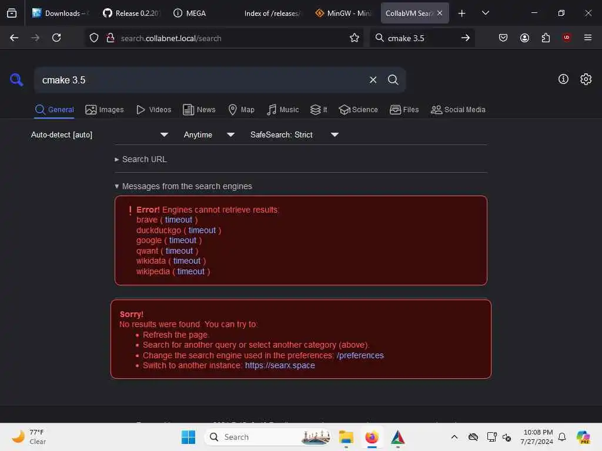Select the Images search category
The image size is (602, 451).
105,110
